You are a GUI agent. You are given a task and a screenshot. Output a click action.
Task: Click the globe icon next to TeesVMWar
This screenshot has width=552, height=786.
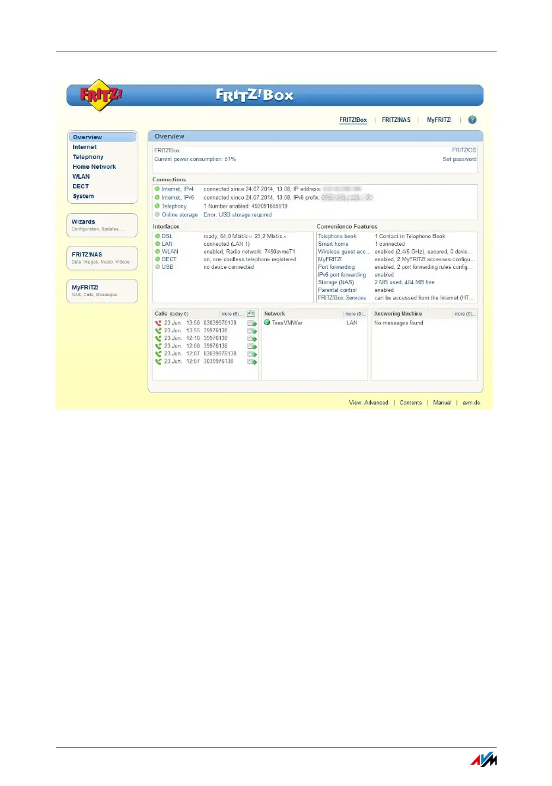tap(267, 323)
